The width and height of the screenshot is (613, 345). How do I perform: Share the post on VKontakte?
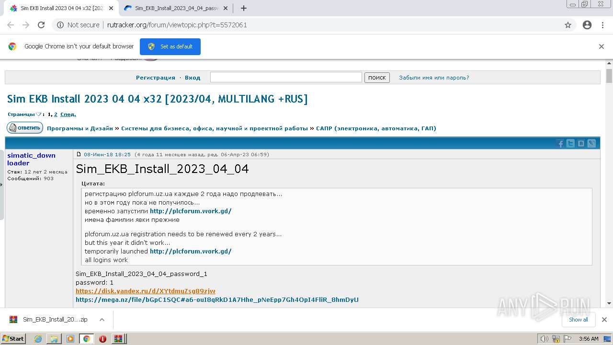click(581, 143)
